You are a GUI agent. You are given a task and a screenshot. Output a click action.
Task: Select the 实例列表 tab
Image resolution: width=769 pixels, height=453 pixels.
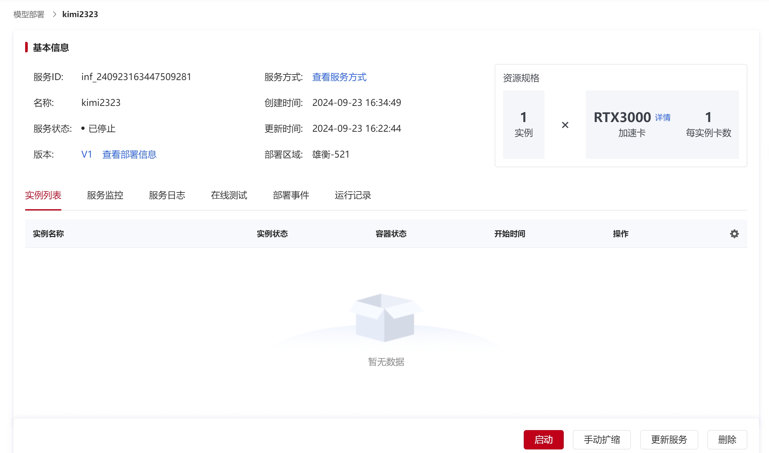click(43, 195)
